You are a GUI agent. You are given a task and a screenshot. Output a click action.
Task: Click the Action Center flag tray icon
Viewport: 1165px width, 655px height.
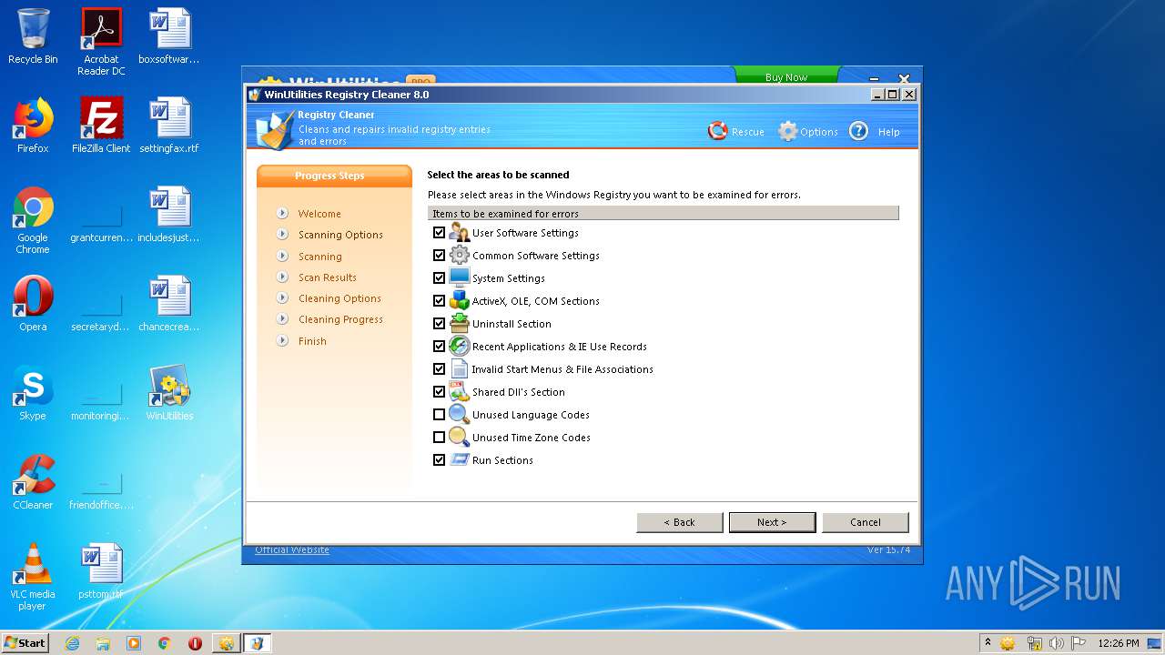[1079, 643]
